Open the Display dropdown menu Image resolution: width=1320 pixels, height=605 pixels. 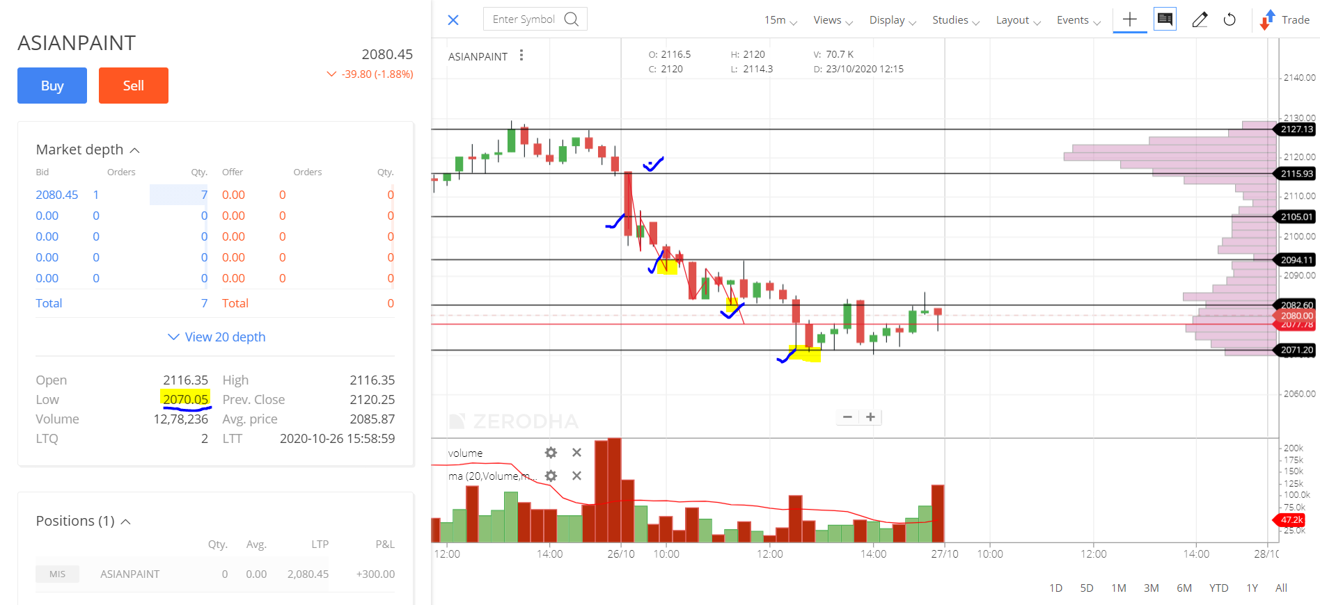[893, 20]
